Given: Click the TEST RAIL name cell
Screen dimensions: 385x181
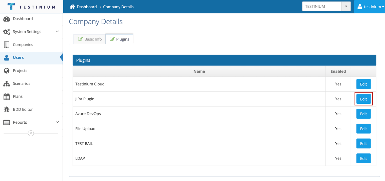Looking at the screenshot, I should [199, 144].
